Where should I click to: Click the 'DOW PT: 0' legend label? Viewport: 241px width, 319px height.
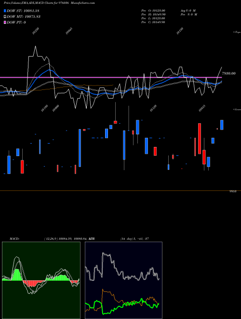click(16, 22)
